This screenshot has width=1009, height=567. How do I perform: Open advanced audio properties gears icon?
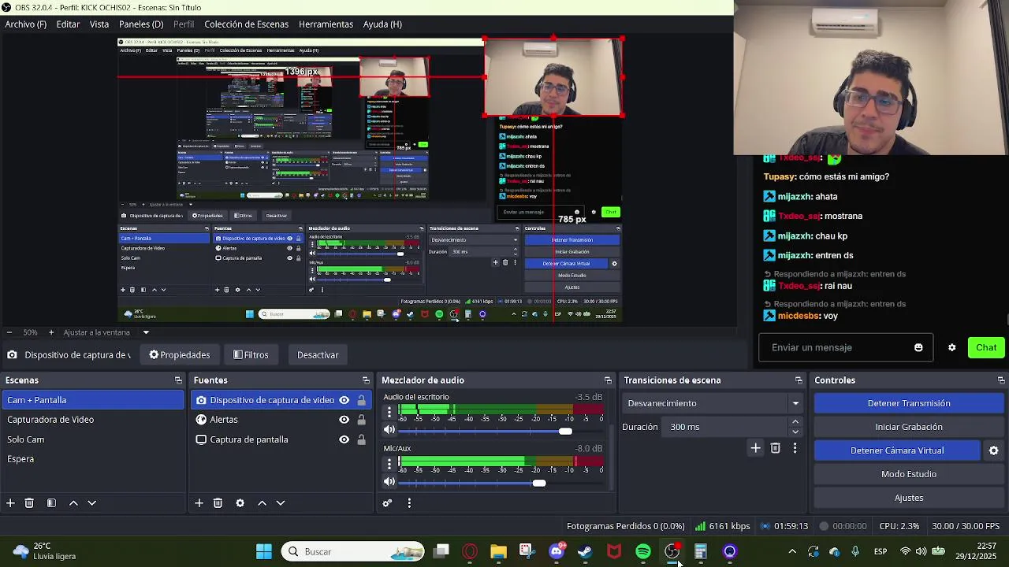pos(387,502)
